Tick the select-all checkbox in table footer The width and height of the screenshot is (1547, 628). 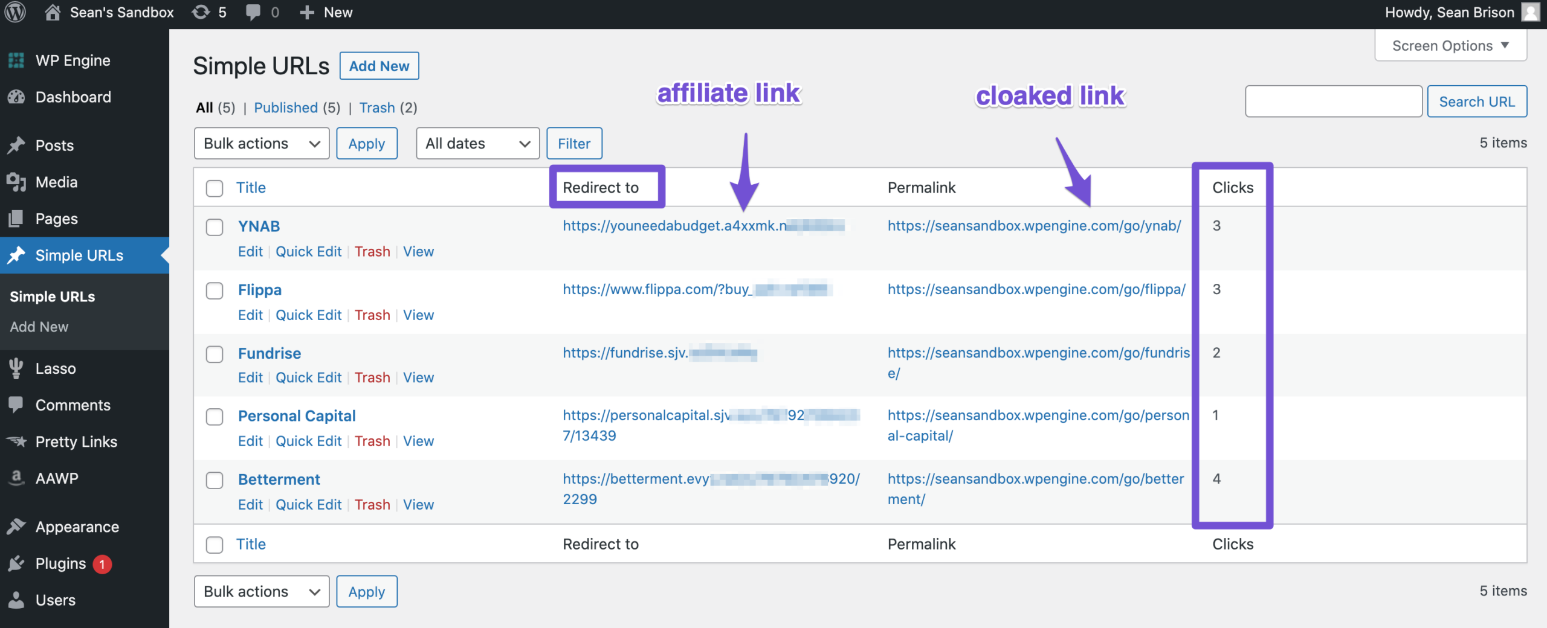click(x=215, y=545)
